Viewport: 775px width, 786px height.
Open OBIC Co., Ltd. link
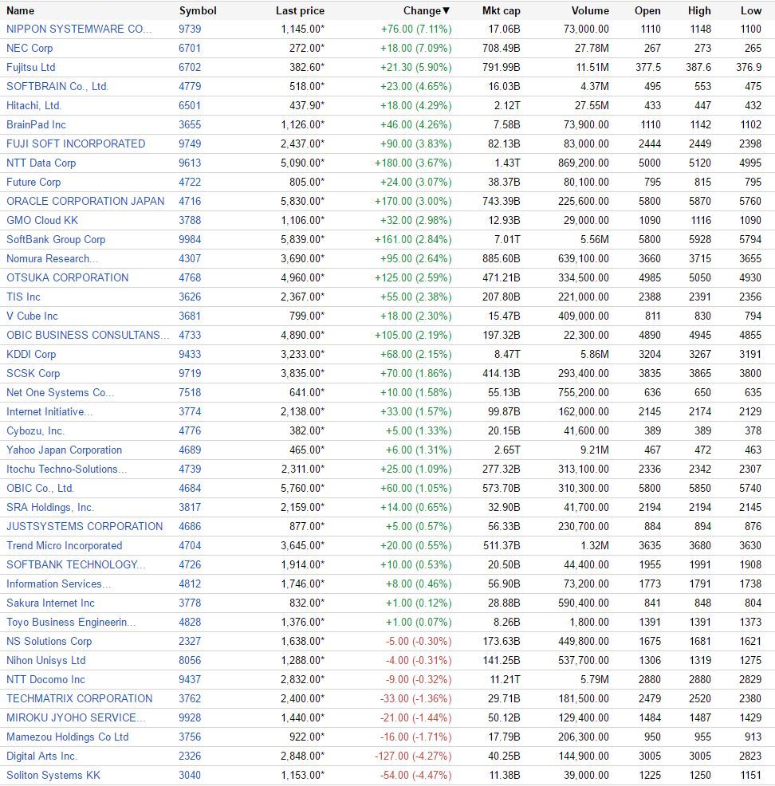point(40,488)
